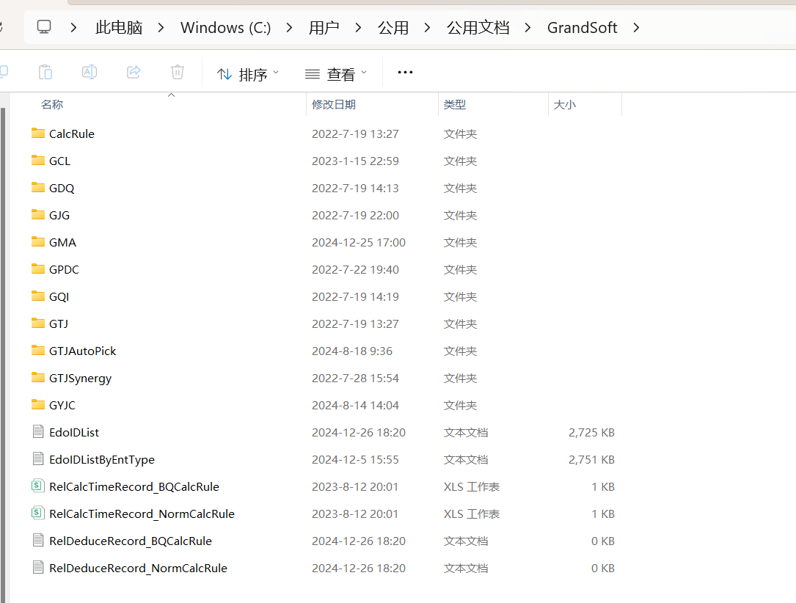Click the EdoIDListByEntType text file icon
The width and height of the screenshot is (796, 603).
point(38,458)
